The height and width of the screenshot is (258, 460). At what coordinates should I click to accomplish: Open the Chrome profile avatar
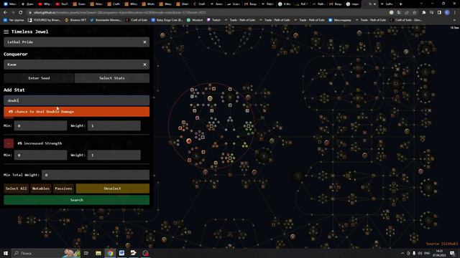tap(447, 13)
